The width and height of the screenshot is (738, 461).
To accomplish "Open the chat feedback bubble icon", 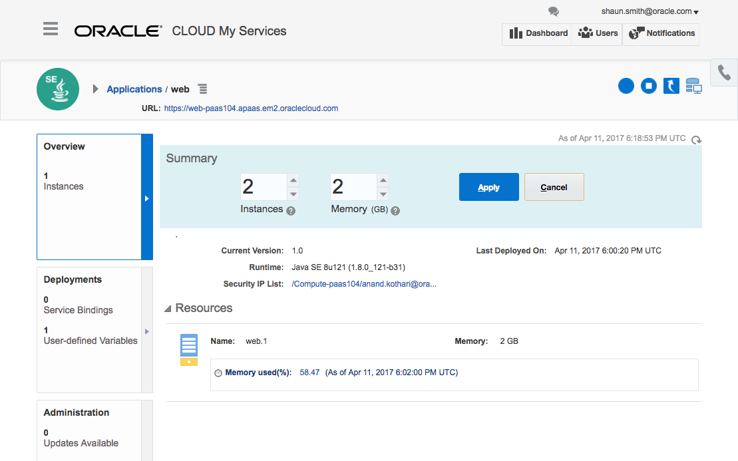I will 554,11.
